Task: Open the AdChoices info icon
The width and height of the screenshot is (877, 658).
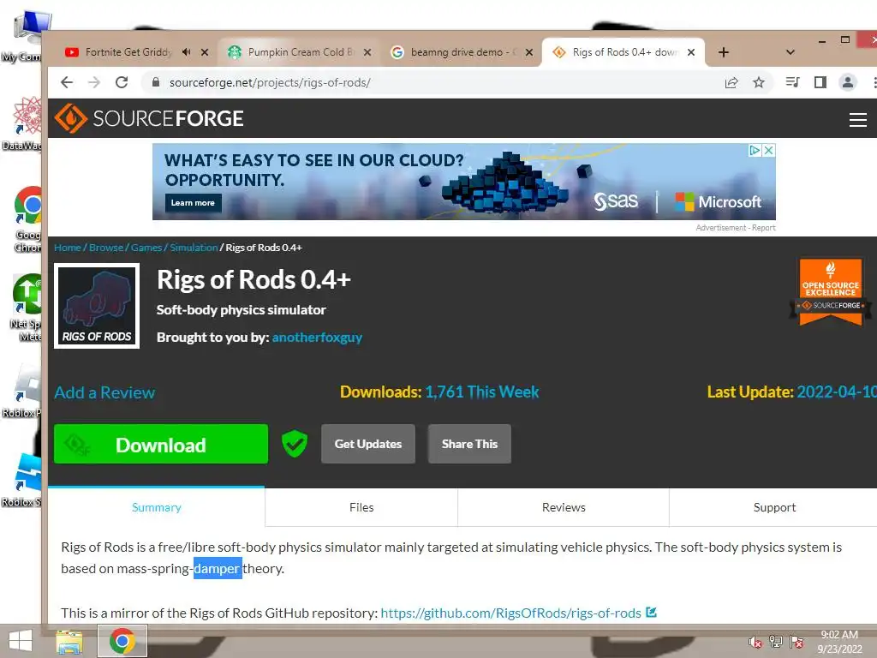Action: 755,150
